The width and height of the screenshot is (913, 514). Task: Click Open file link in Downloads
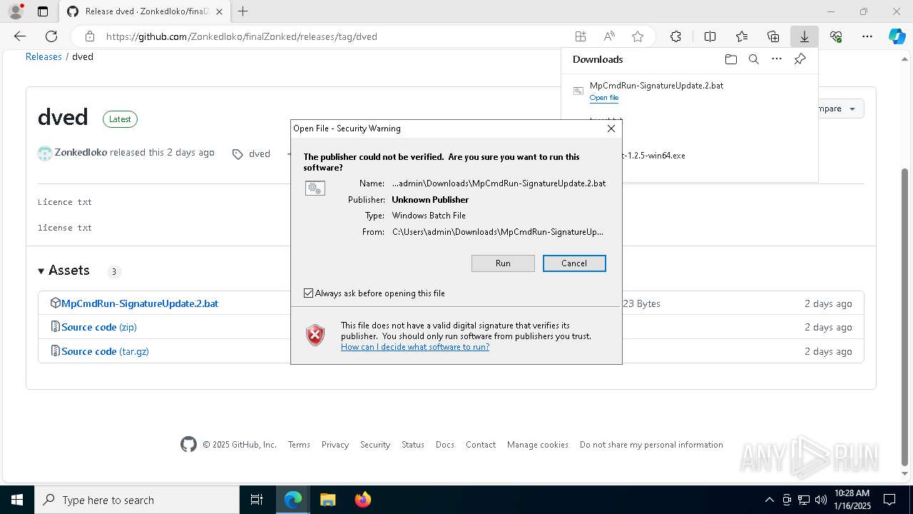pos(604,98)
